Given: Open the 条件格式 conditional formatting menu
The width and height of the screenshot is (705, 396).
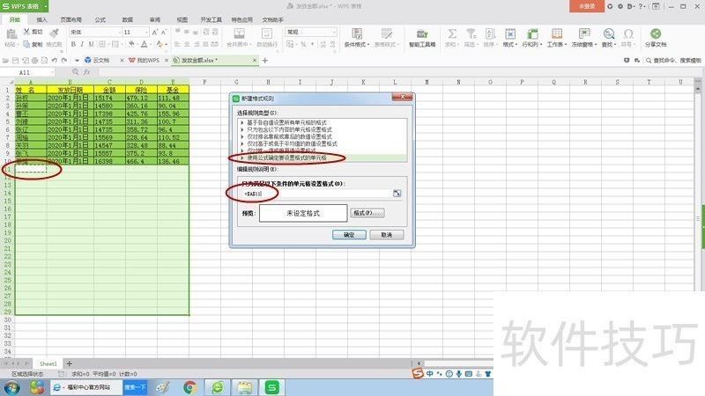Looking at the screenshot, I should 357,38.
